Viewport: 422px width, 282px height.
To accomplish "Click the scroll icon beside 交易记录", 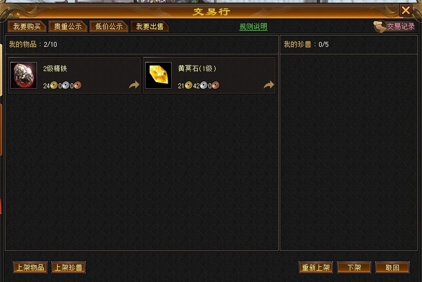I will pos(380,27).
